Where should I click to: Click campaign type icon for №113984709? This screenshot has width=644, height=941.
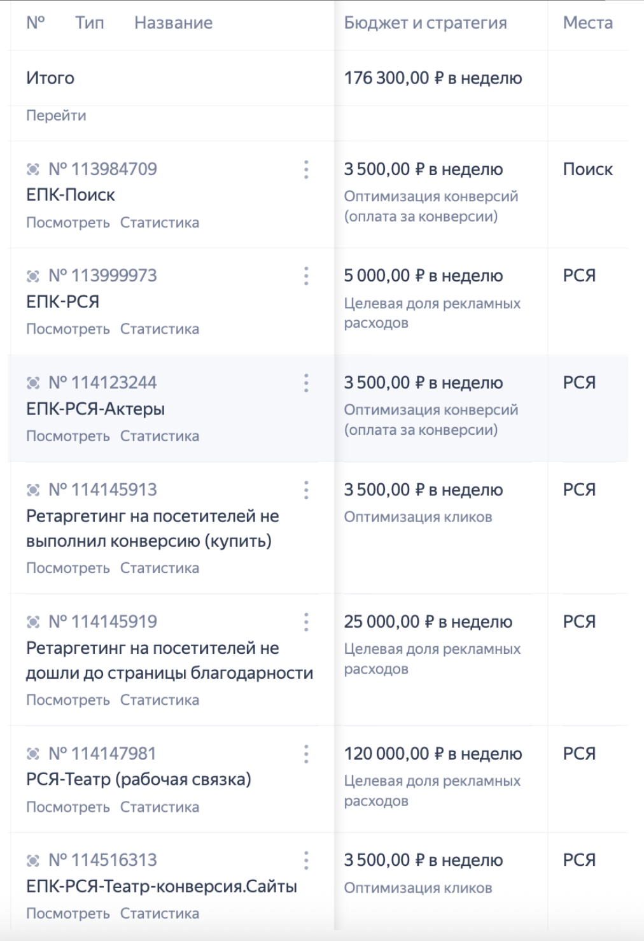pyautogui.click(x=33, y=169)
